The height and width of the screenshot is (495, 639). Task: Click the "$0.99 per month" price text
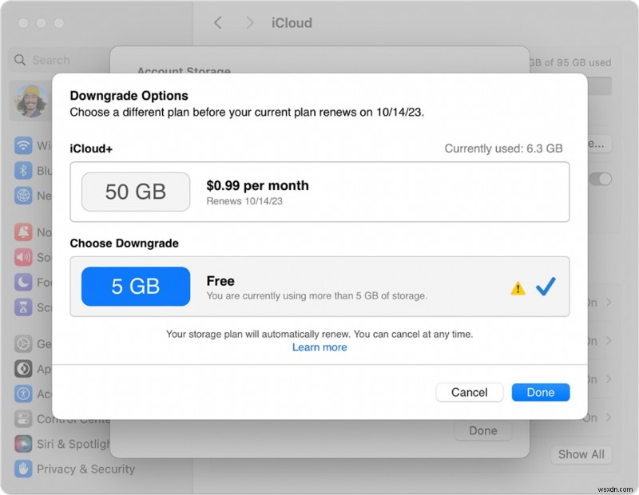click(x=257, y=185)
